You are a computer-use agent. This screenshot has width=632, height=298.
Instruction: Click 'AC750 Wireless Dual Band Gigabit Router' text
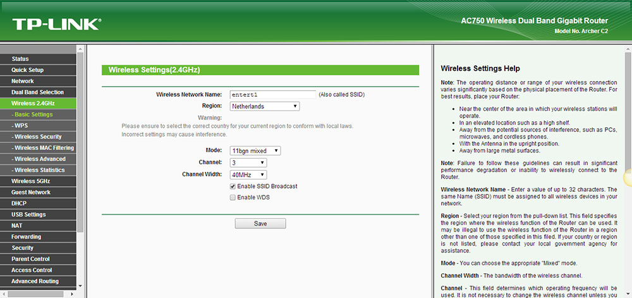pos(535,21)
